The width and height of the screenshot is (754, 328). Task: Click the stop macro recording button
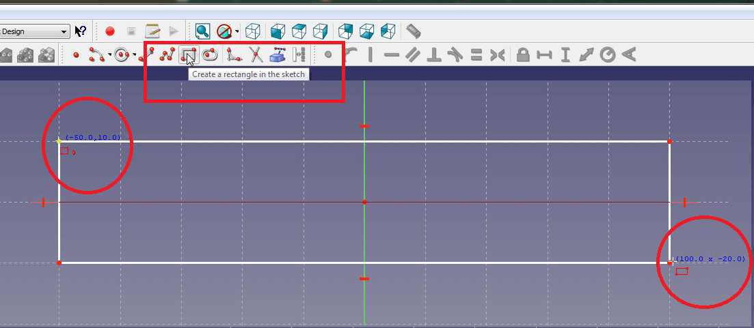pyautogui.click(x=131, y=31)
